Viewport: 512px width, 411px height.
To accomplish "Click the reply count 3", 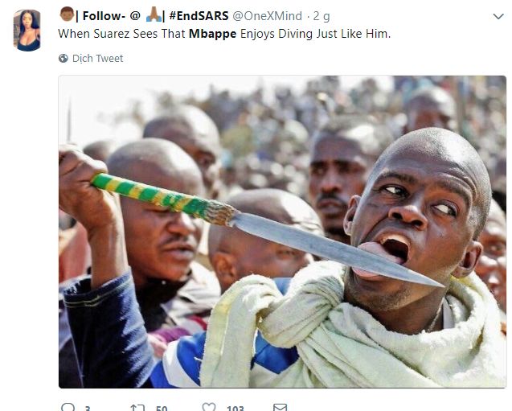I will (x=88, y=408).
